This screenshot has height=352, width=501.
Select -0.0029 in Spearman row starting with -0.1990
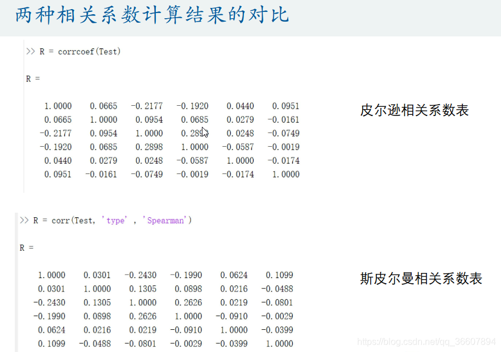click(x=277, y=316)
